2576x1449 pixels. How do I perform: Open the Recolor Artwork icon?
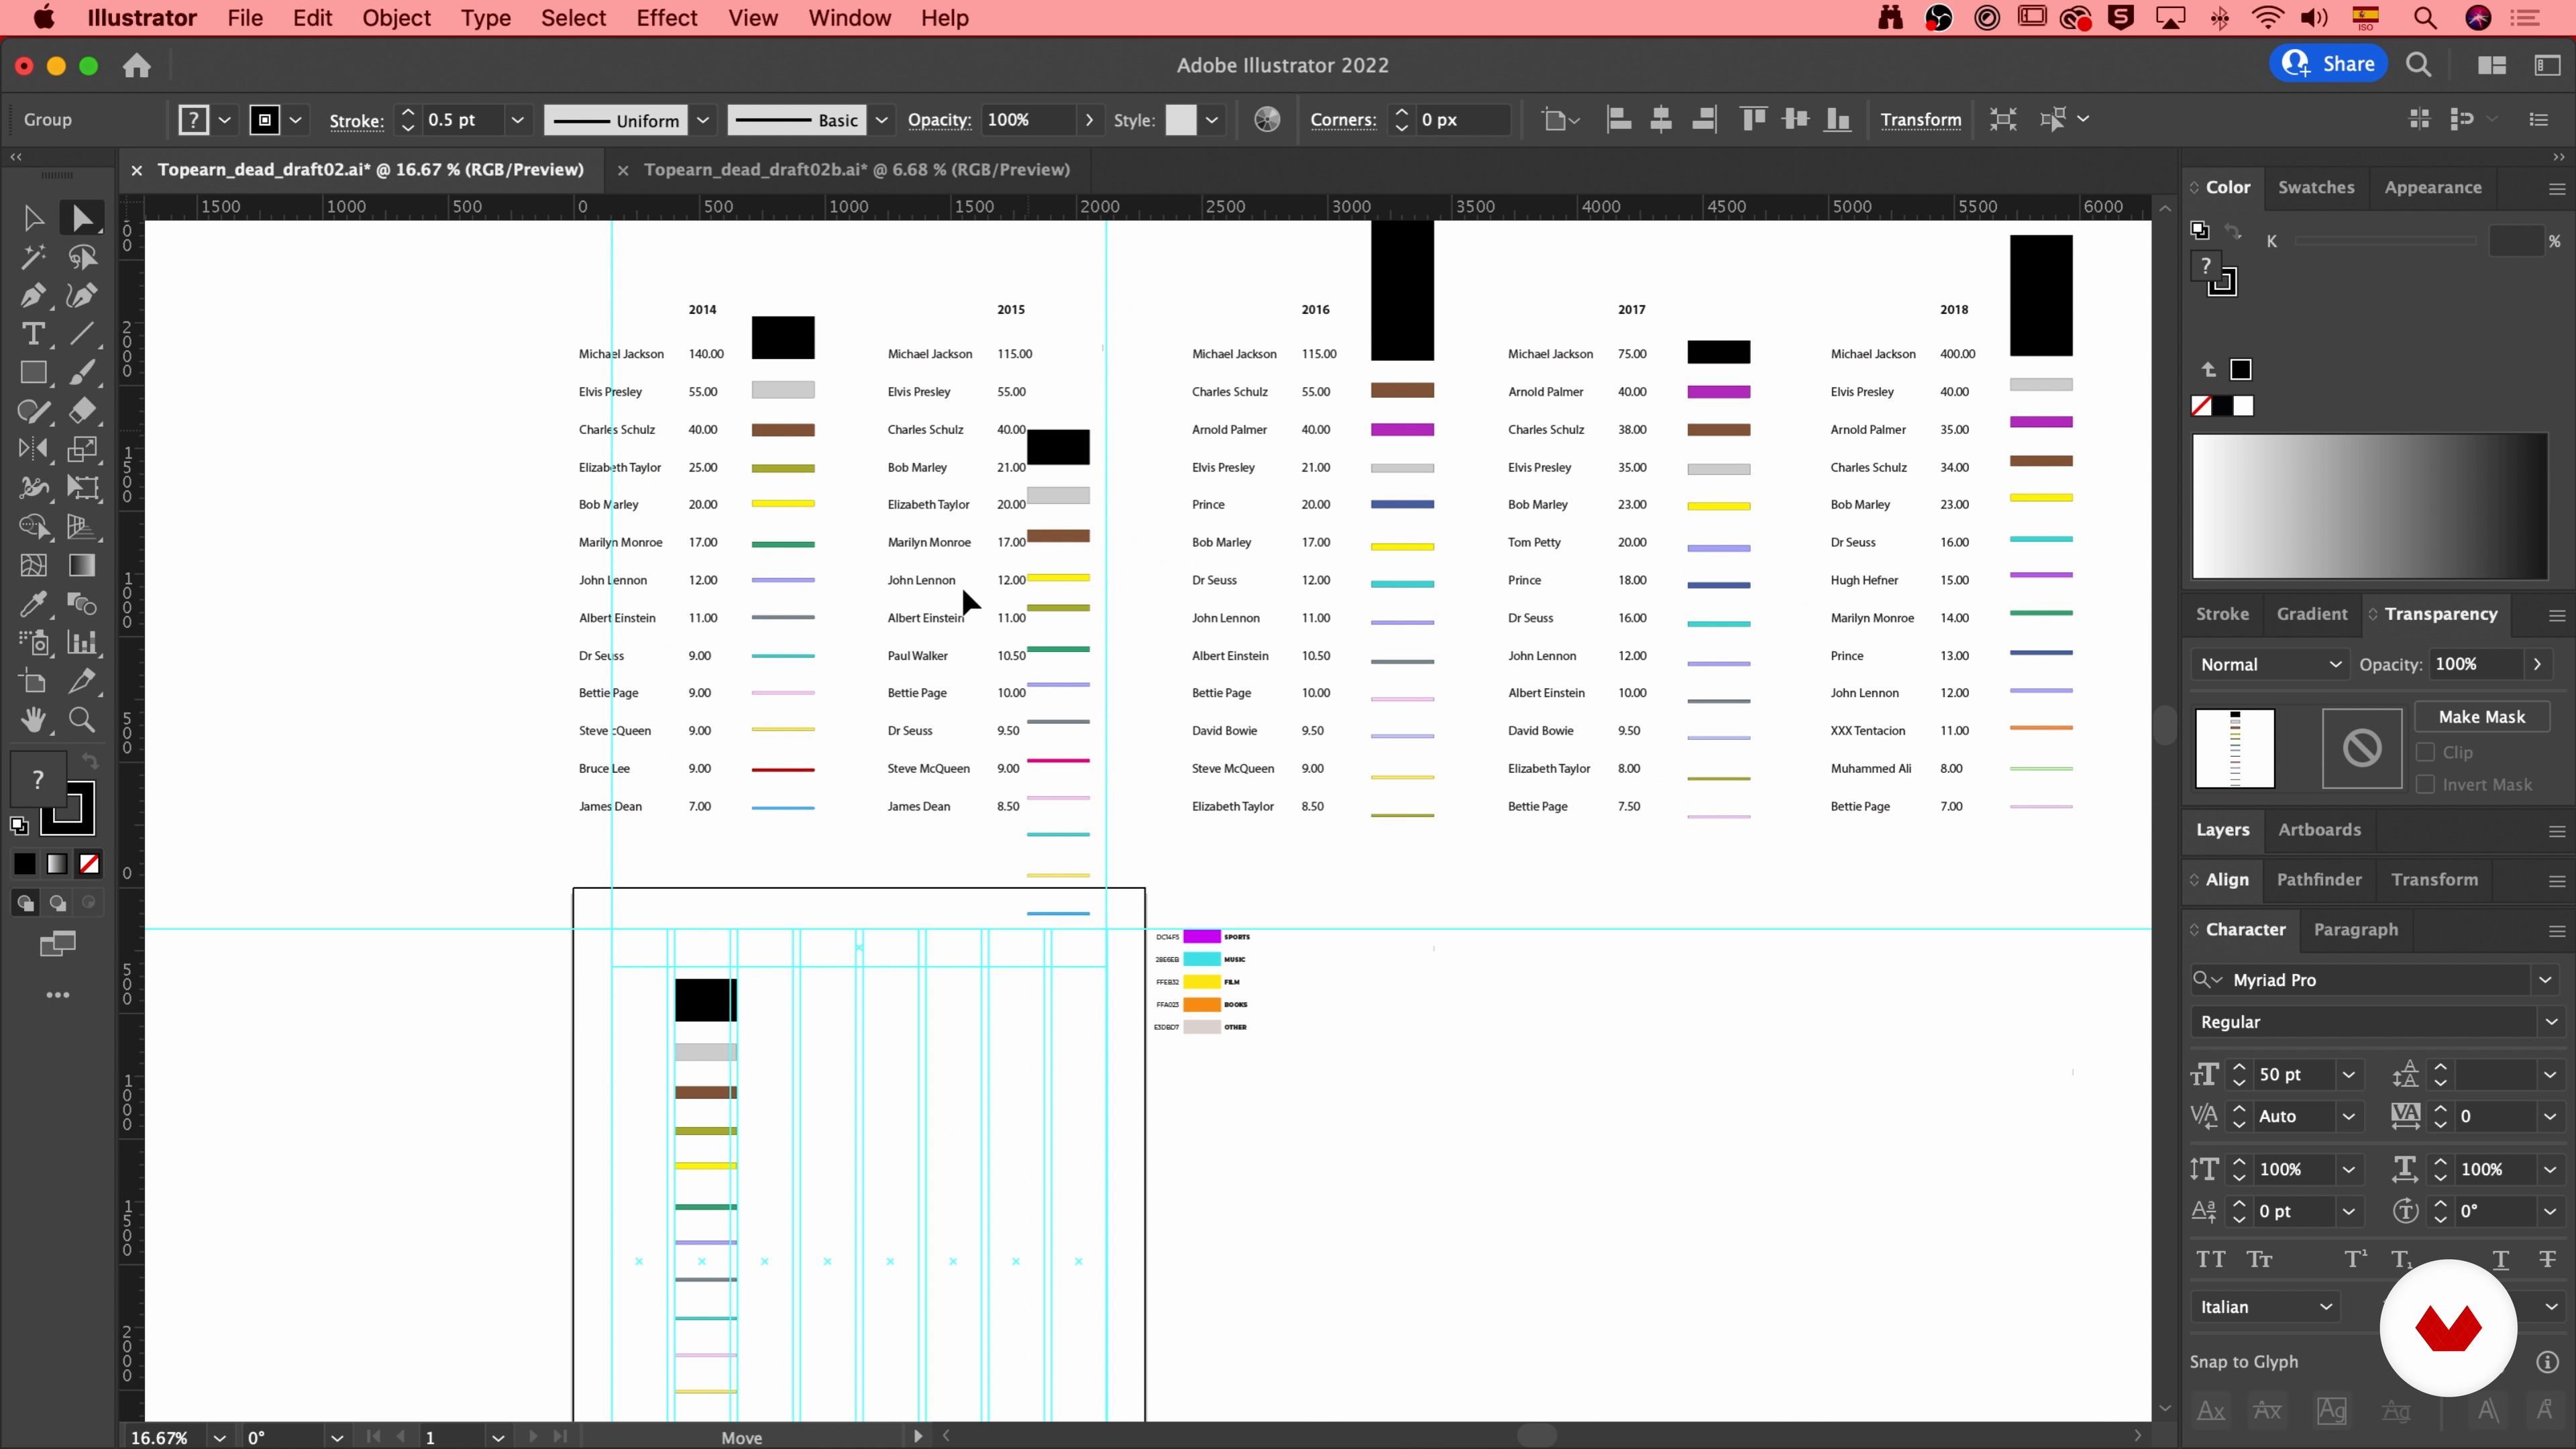point(1267,120)
